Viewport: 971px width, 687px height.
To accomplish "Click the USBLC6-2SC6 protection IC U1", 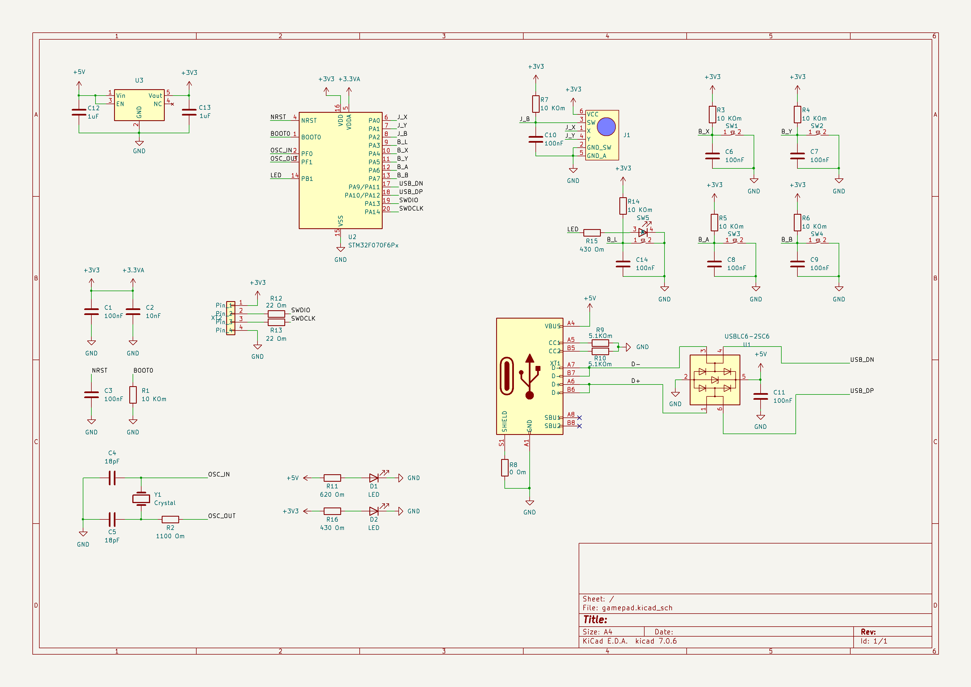I will coord(715,380).
